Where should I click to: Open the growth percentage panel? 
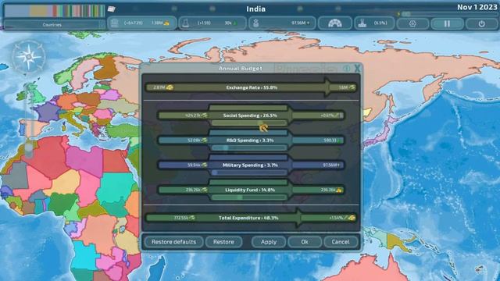pyautogui.click(x=374, y=23)
